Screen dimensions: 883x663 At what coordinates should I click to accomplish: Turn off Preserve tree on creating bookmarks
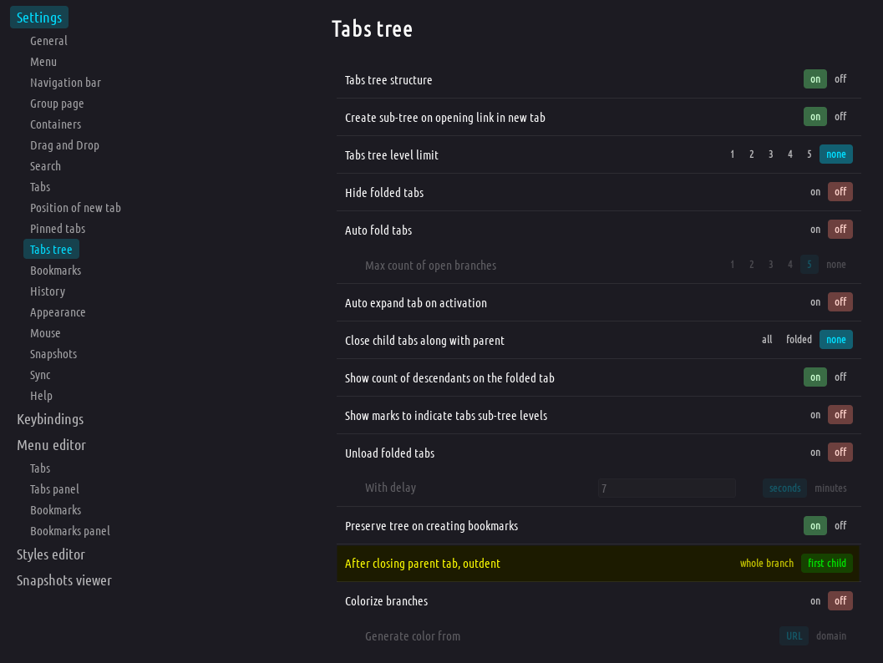840,526
